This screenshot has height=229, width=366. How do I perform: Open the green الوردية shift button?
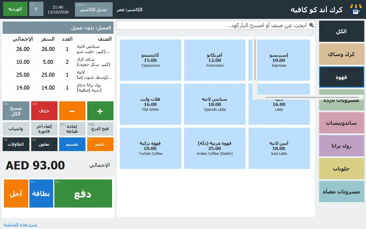click(x=15, y=9)
